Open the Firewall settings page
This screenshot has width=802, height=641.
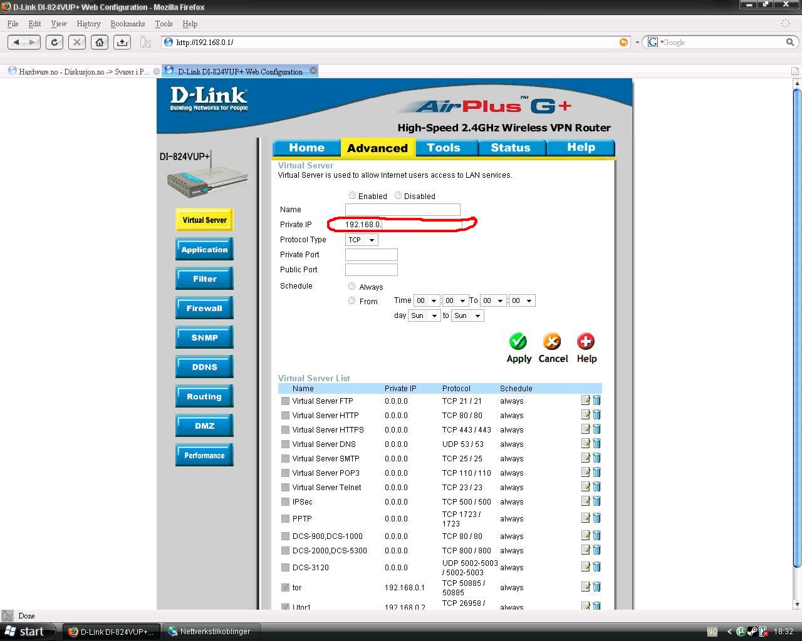(204, 308)
